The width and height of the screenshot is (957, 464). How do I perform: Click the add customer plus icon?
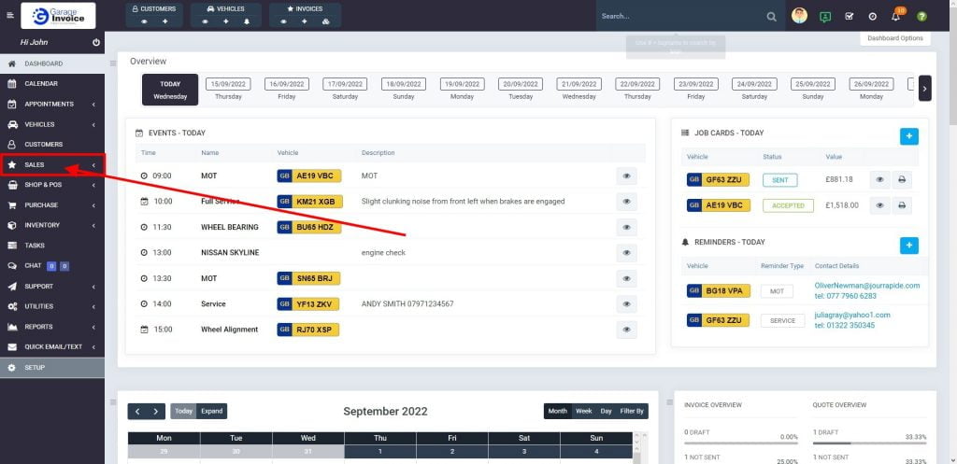click(165, 21)
